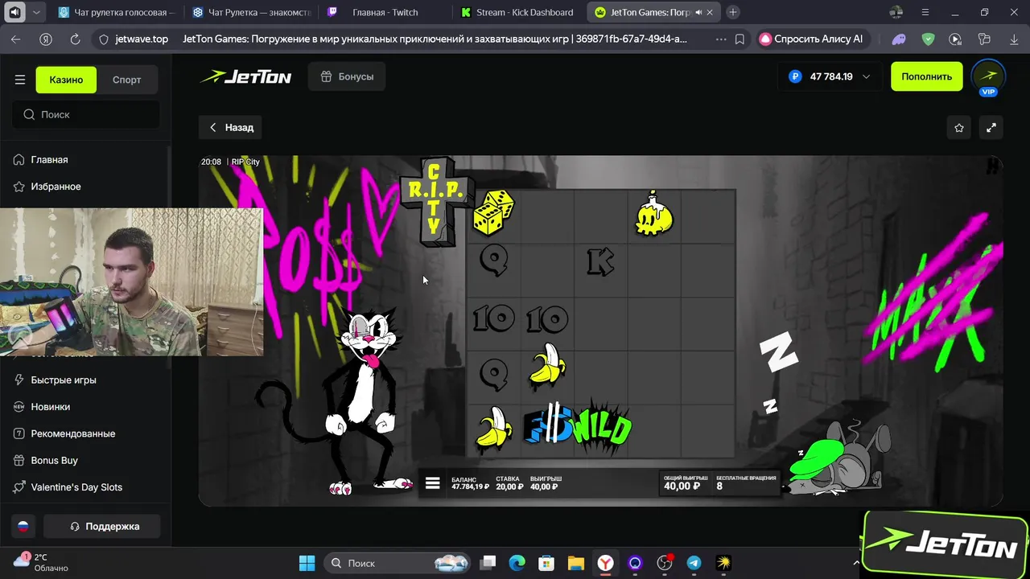Viewport: 1030px width, 579px height.
Task: Click the БАЛАНС value in game
Action: [470, 482]
